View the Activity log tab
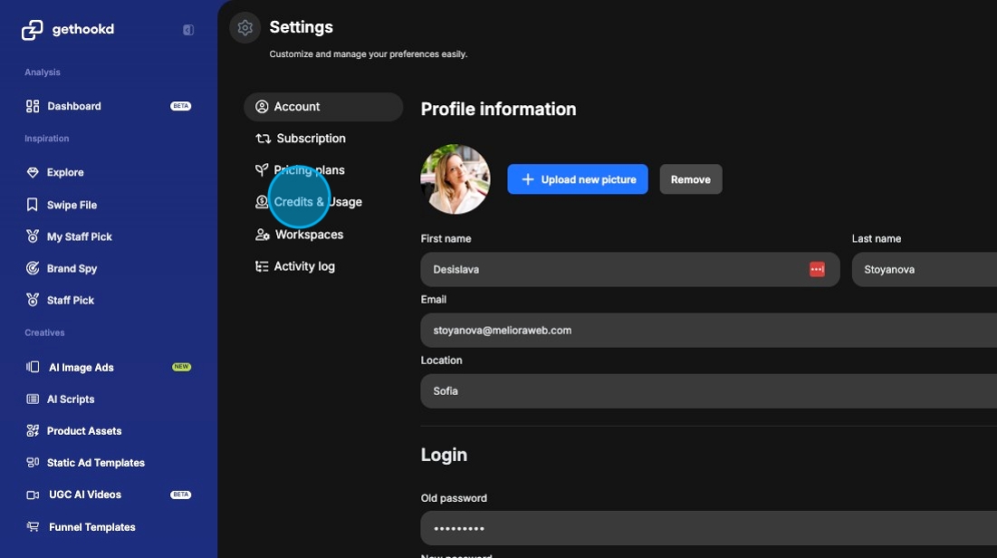Viewport: 997px width, 558px height. click(304, 266)
